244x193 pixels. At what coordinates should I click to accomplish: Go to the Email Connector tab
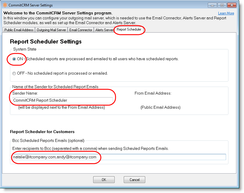pyautogui.click(x=81, y=30)
